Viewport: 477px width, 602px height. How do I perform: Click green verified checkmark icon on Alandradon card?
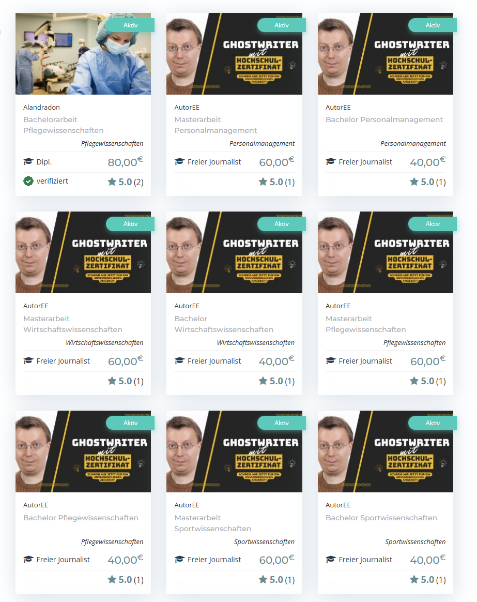coord(28,181)
